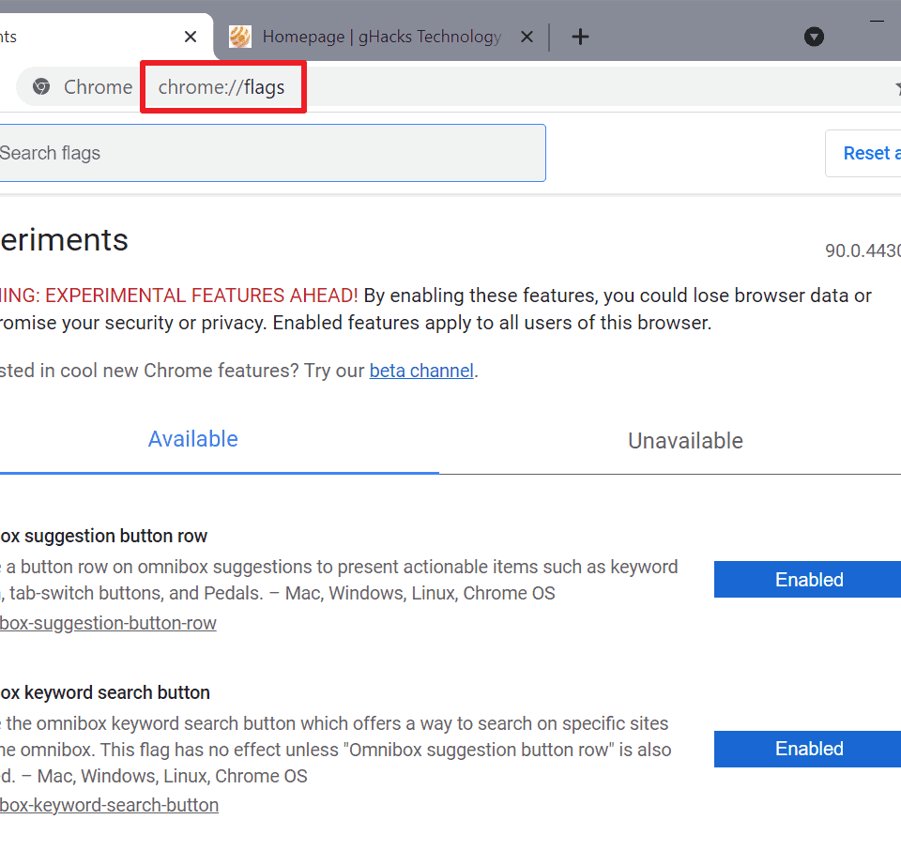Open the circular tab search arrow
Screen dimensions: 901x865
(814, 37)
